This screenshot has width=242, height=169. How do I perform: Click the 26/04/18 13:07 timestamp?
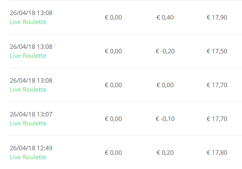(x=31, y=114)
